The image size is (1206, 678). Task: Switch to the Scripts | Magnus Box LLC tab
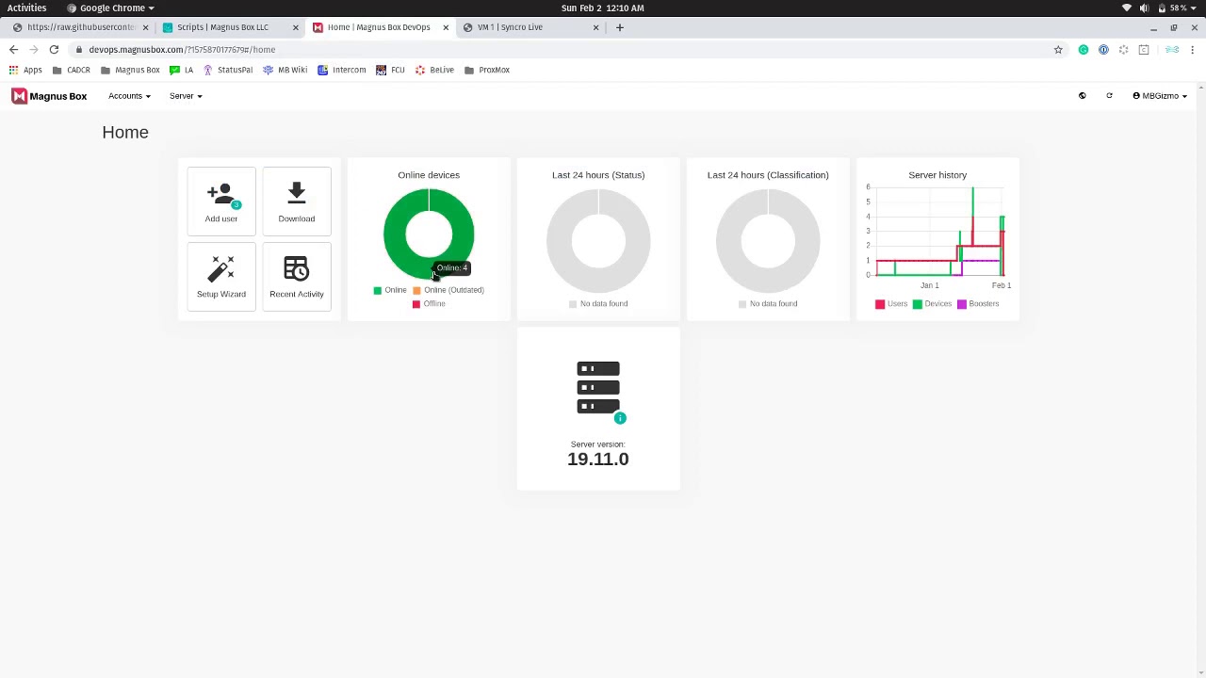pyautogui.click(x=229, y=27)
